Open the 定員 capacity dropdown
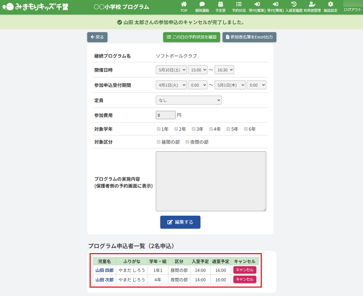363x296 pixels. point(188,100)
